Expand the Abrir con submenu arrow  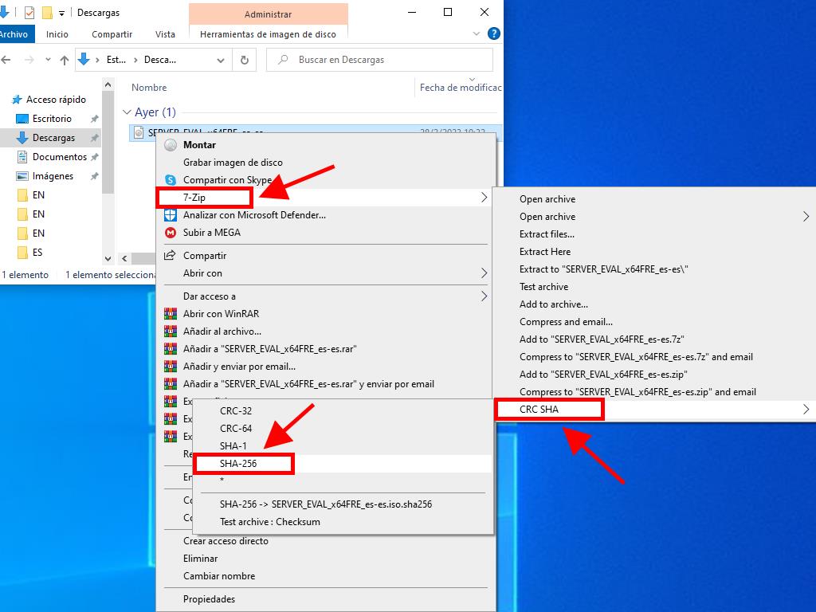click(484, 273)
